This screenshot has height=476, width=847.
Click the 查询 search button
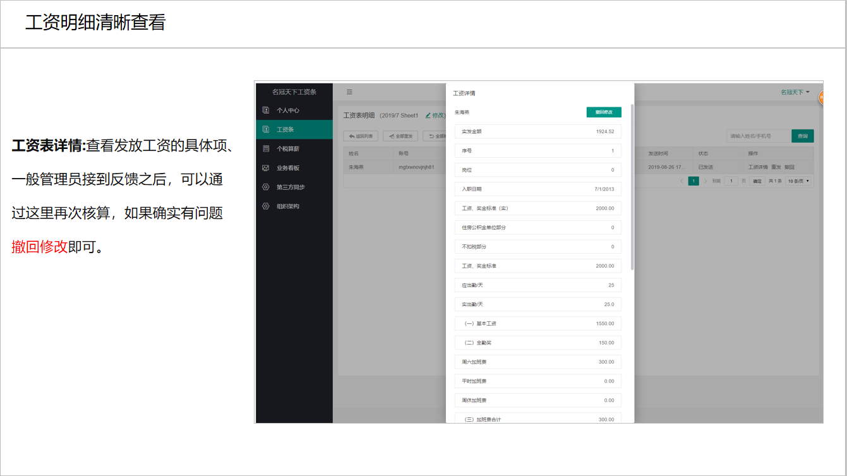[x=803, y=136]
